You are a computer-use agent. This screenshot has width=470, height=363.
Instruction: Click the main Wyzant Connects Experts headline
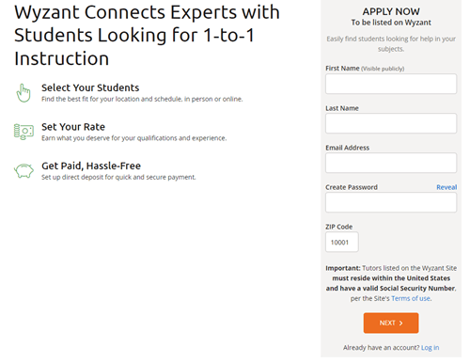click(147, 35)
